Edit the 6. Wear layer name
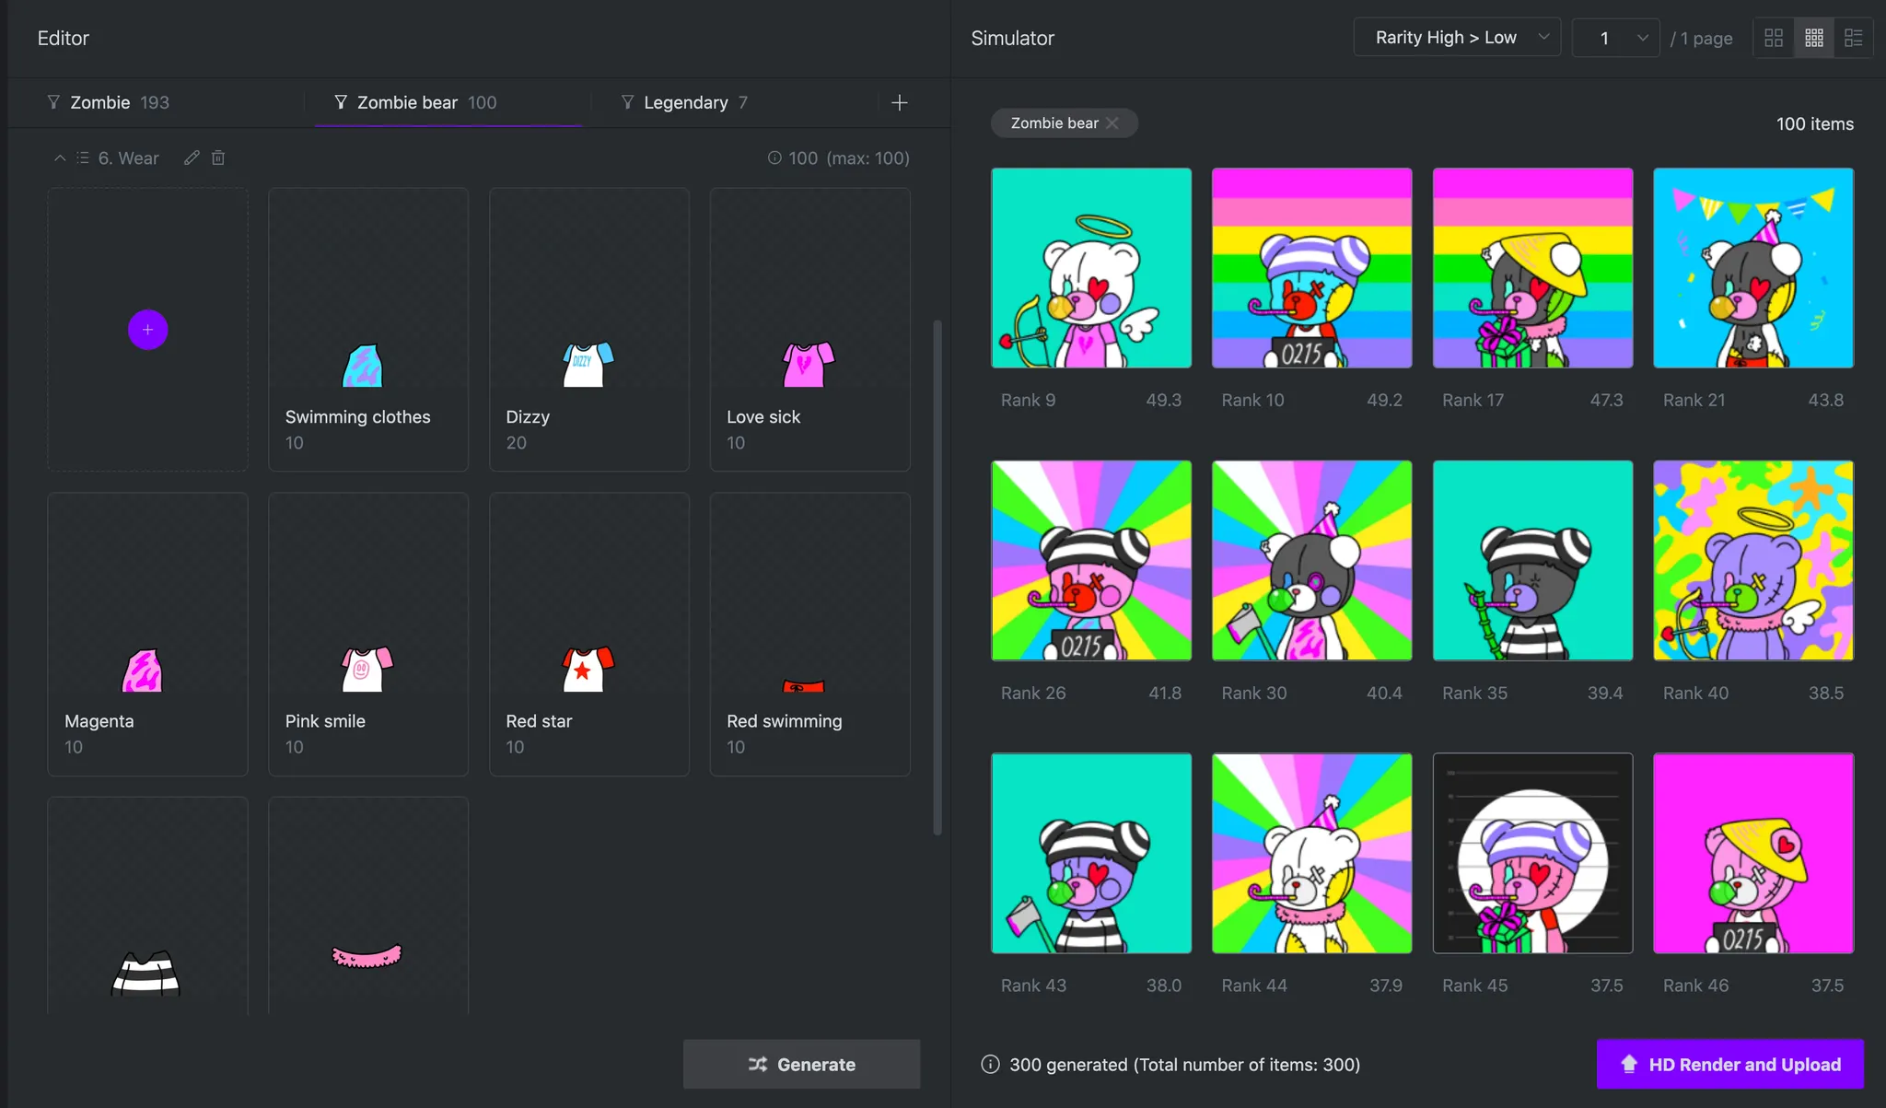Screen dimensions: 1886x1108 [x=192, y=157]
